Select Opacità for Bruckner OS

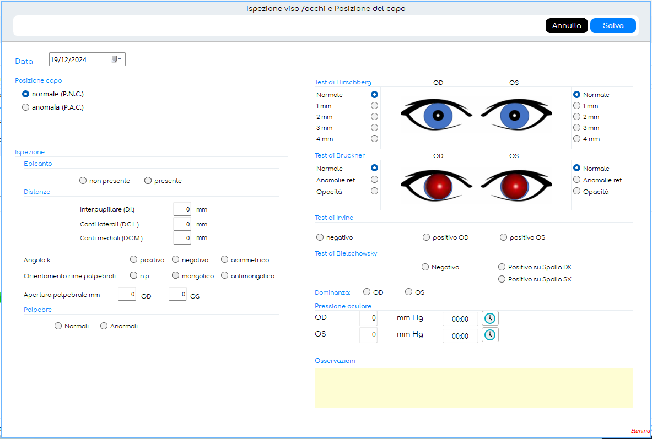(577, 191)
